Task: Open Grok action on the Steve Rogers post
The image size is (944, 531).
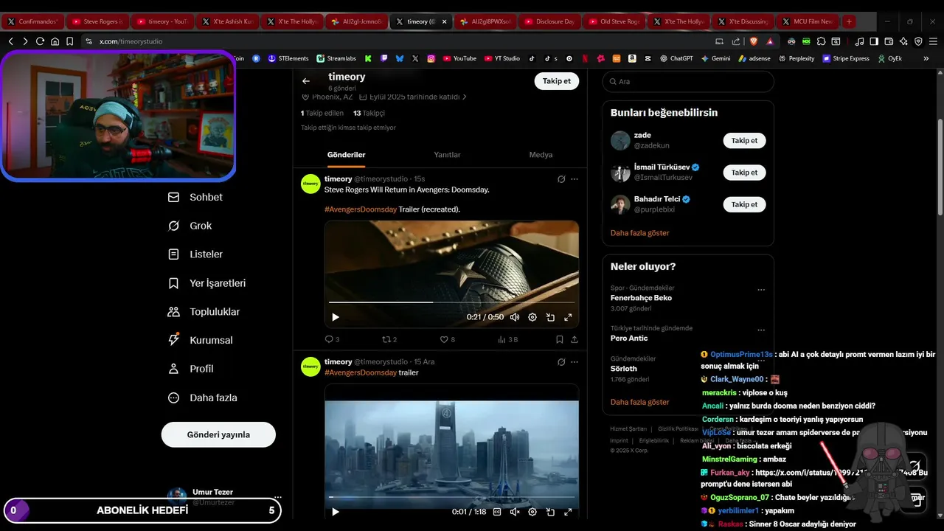Action: (x=561, y=179)
